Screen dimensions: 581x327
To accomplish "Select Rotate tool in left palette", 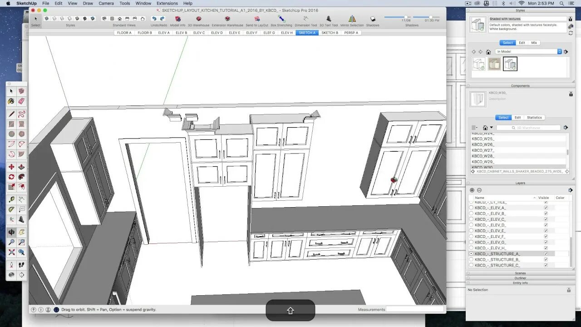I will [11, 177].
